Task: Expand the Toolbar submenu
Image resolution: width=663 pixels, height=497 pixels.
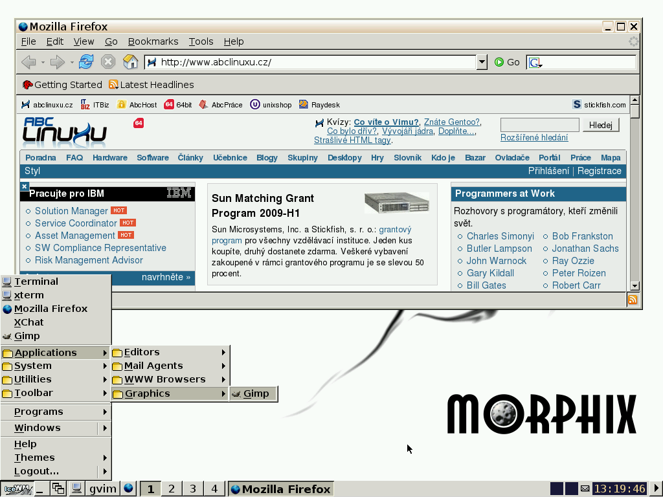Action: tap(56, 393)
